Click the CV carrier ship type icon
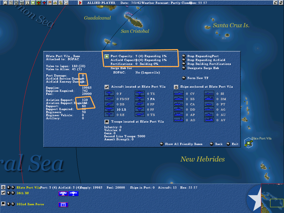Viewport: 284px width, 213px height. pos(179,93)
